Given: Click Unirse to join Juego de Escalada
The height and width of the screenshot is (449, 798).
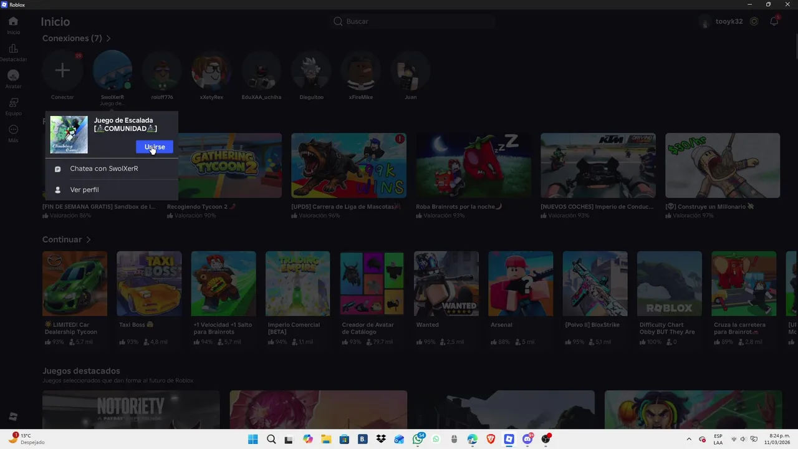Looking at the screenshot, I should 155,147.
